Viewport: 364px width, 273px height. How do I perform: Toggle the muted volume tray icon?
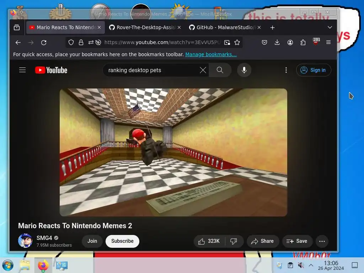(x=301, y=265)
